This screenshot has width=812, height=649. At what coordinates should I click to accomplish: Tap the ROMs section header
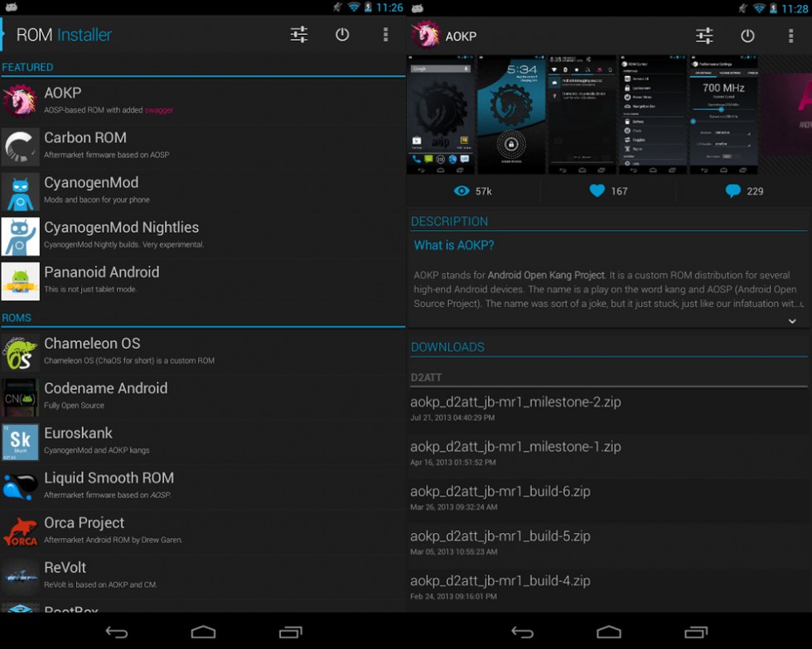click(x=17, y=318)
